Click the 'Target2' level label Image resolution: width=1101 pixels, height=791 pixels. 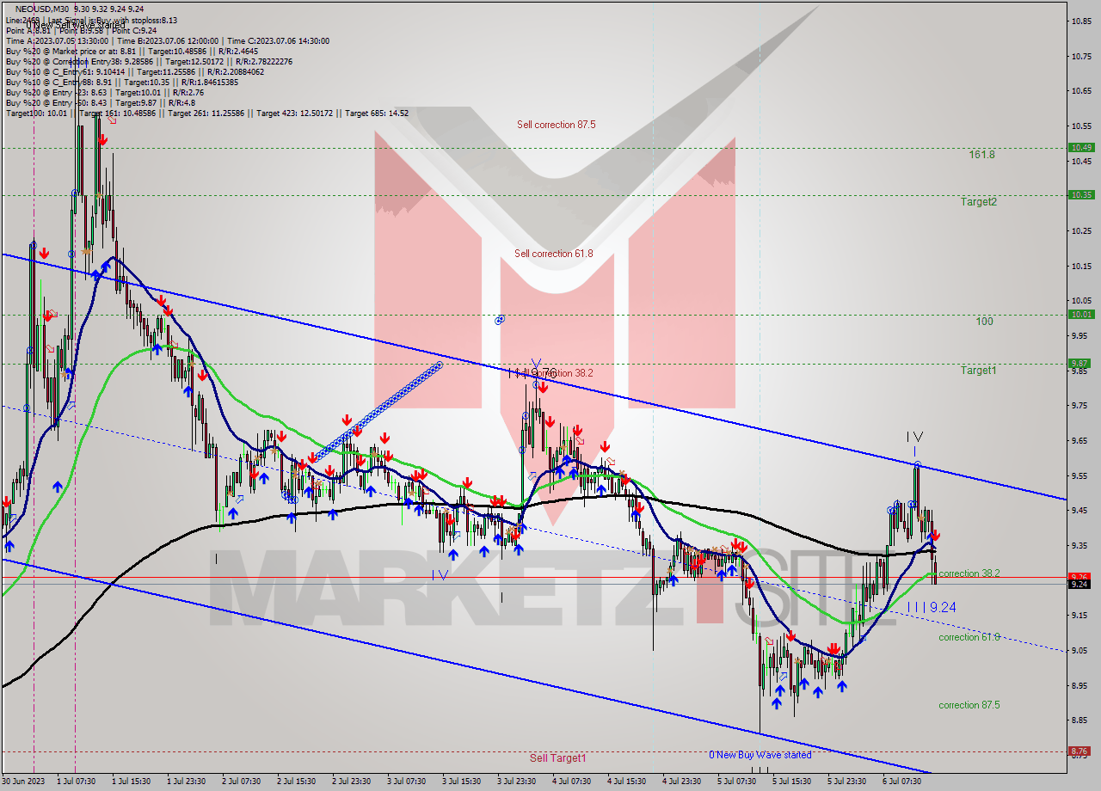tap(979, 202)
